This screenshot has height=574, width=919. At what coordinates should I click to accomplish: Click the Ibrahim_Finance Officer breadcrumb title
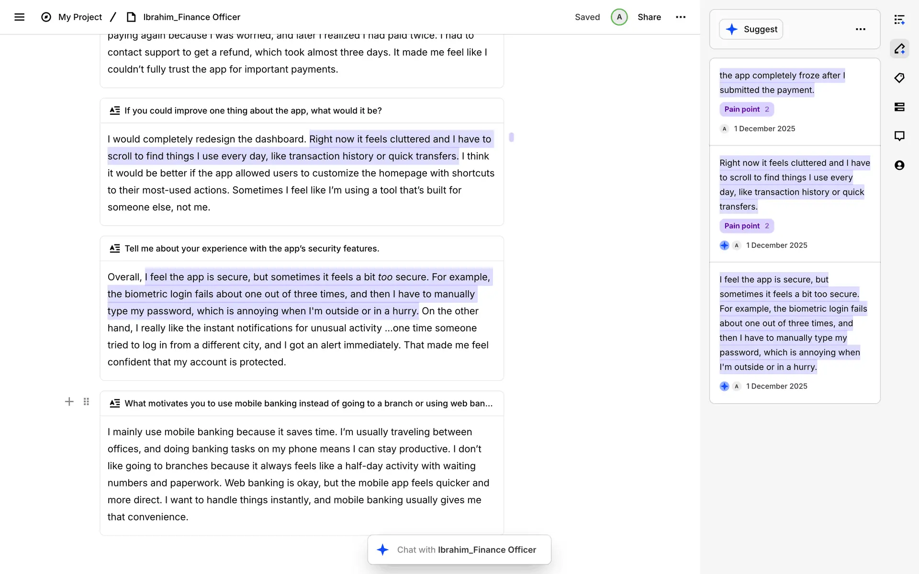coord(191,17)
